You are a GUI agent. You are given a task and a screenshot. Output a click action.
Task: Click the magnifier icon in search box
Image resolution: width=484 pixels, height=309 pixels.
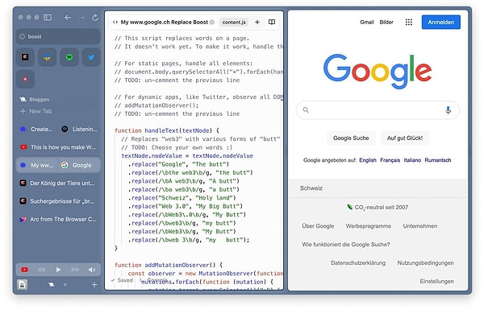click(306, 110)
